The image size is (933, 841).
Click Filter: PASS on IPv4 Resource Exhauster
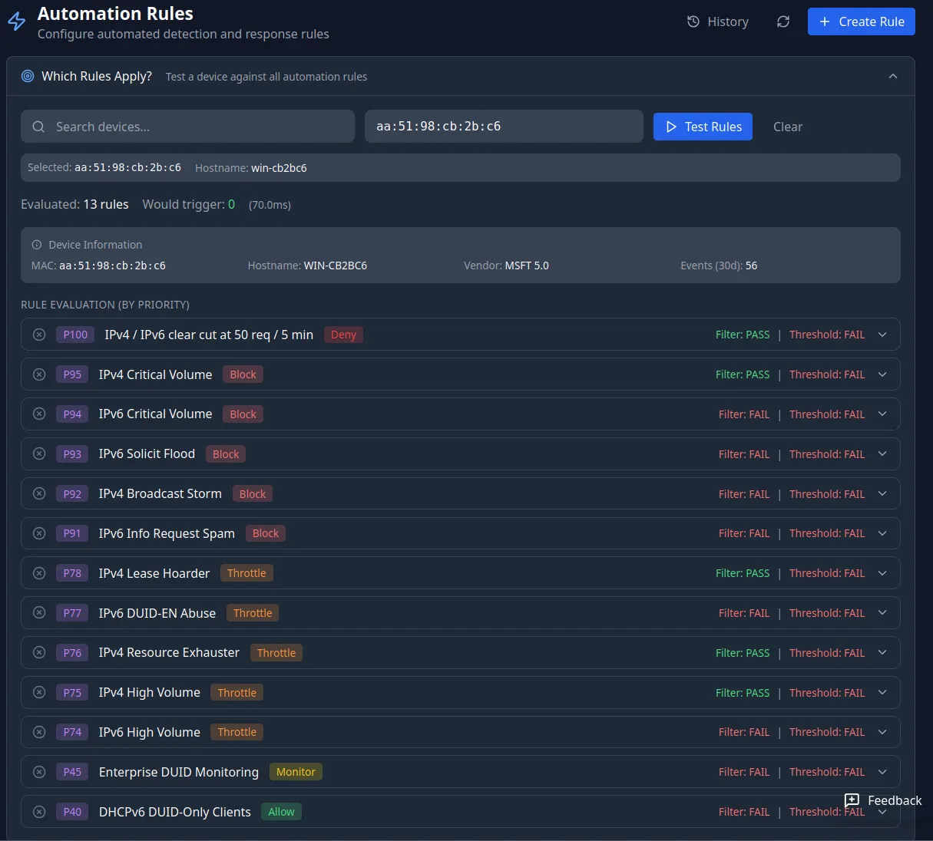[x=743, y=652]
